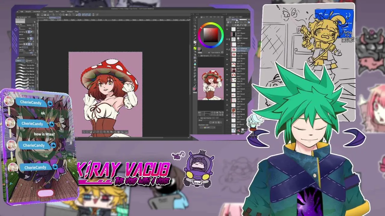Adjust the layer opacity slider

tap(243, 20)
